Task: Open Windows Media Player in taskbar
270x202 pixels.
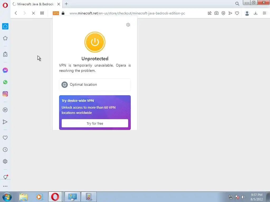Action: 39,197
